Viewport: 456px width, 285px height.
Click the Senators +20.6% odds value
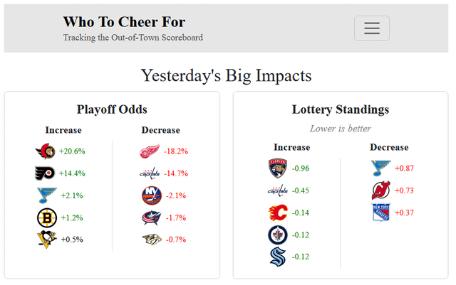[x=72, y=151]
